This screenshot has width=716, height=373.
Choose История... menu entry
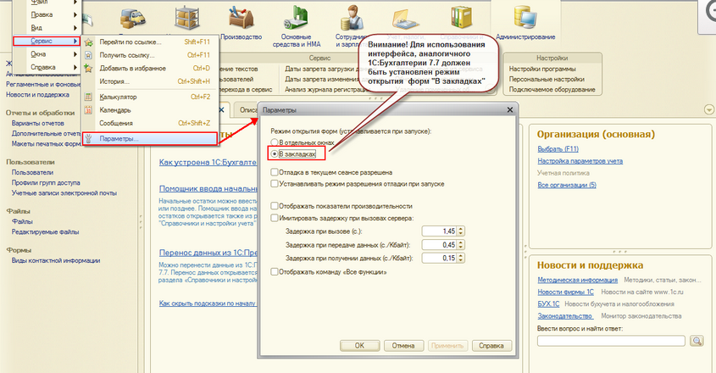click(x=151, y=81)
